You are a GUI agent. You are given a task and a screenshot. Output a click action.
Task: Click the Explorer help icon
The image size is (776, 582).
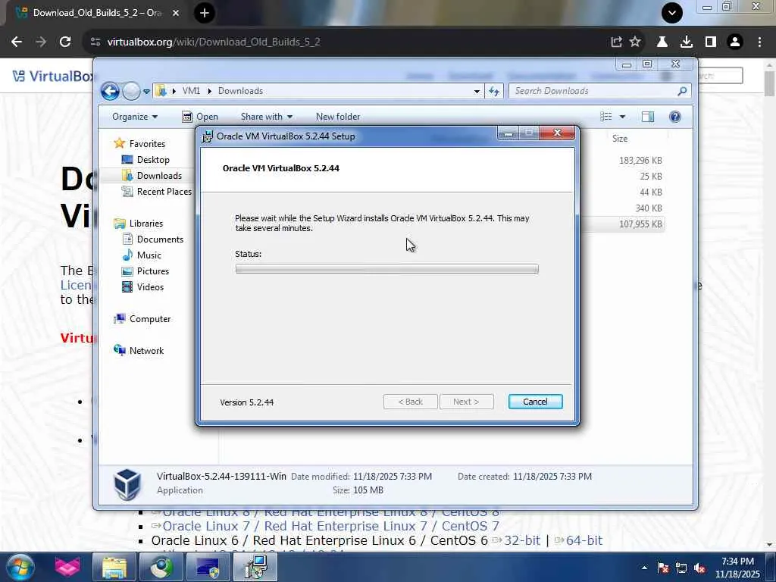[675, 117]
